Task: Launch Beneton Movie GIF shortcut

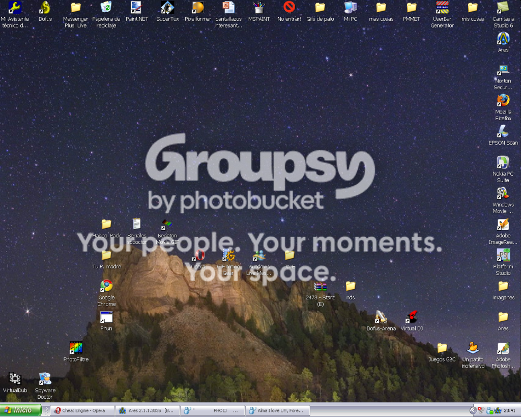Action: click(x=167, y=232)
